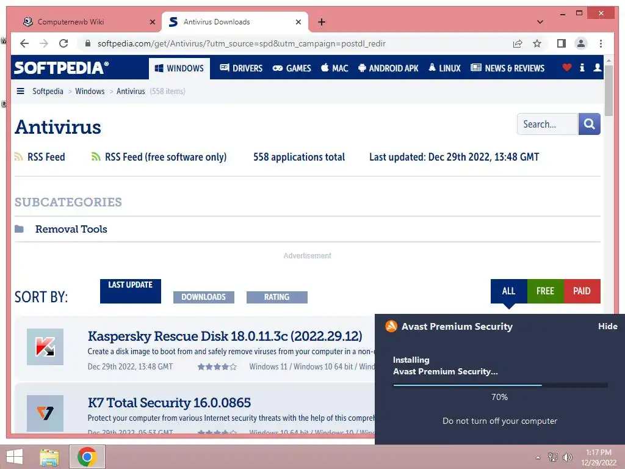Click the Avast installation progress bar

(500, 385)
